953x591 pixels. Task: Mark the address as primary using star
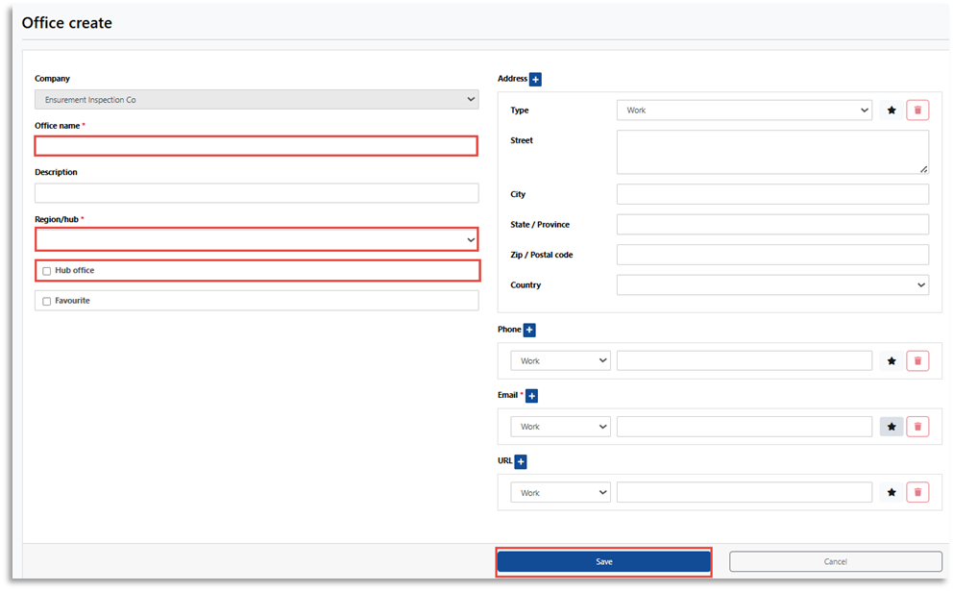point(892,111)
